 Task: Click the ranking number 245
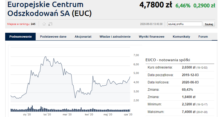tap(33, 24)
